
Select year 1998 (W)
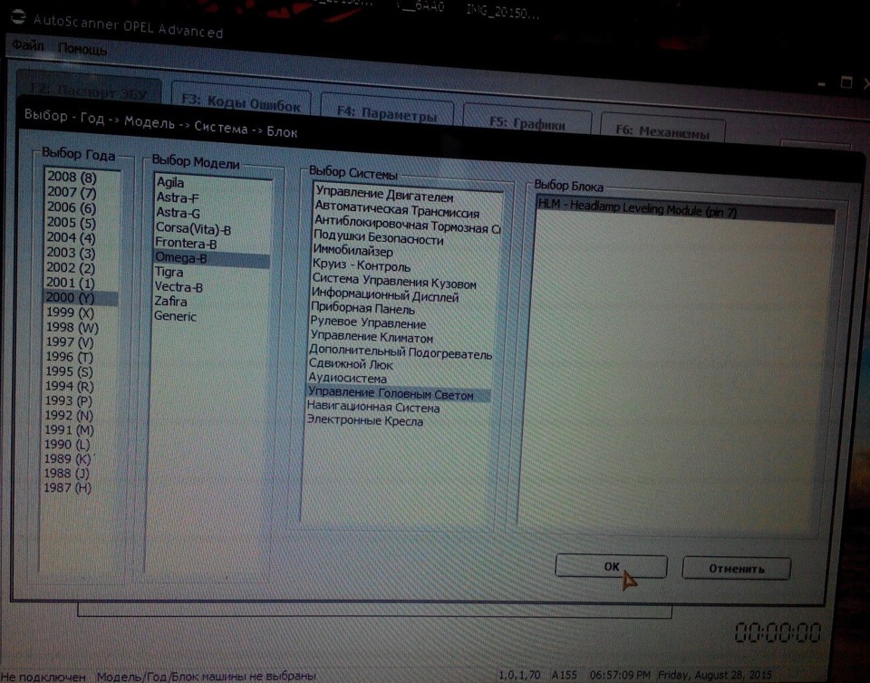pos(72,327)
